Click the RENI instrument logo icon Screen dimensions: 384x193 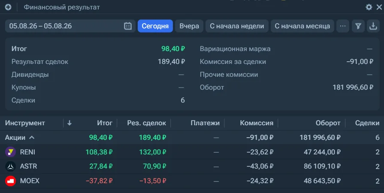point(10,152)
